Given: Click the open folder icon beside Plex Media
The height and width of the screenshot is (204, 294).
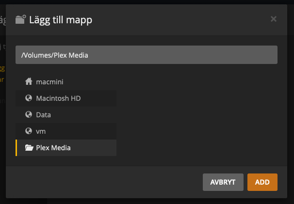Looking at the screenshot, I should pos(29,148).
